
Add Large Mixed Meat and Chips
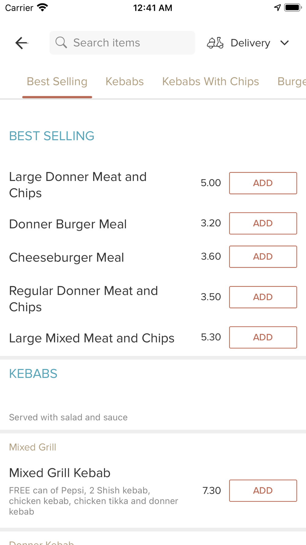click(263, 337)
